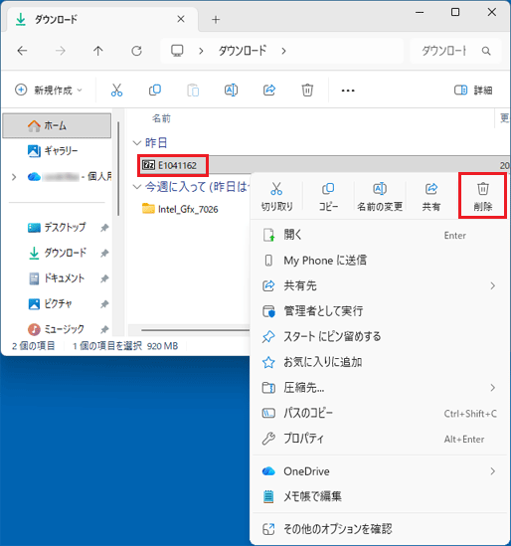Click 切り取り in the context menu
Image resolution: width=511 pixels, height=546 pixels.
[276, 196]
